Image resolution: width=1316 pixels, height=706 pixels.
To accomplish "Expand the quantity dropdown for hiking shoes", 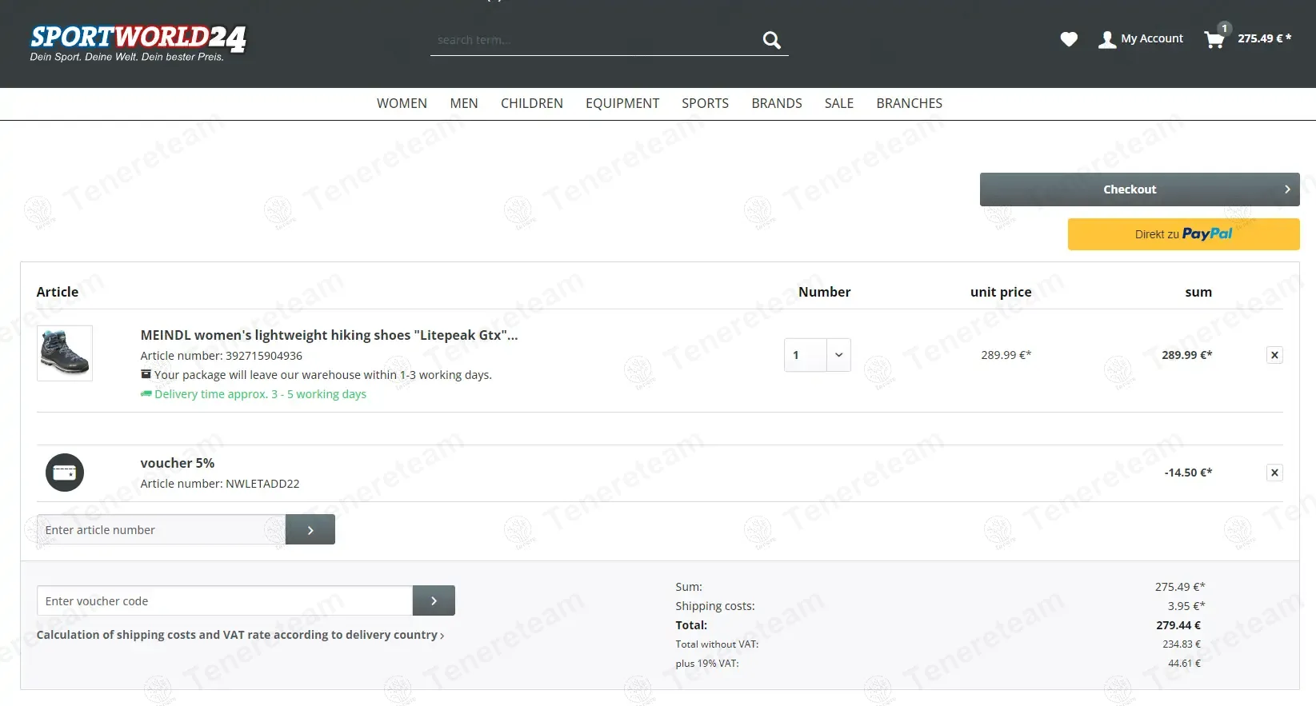I will point(838,355).
